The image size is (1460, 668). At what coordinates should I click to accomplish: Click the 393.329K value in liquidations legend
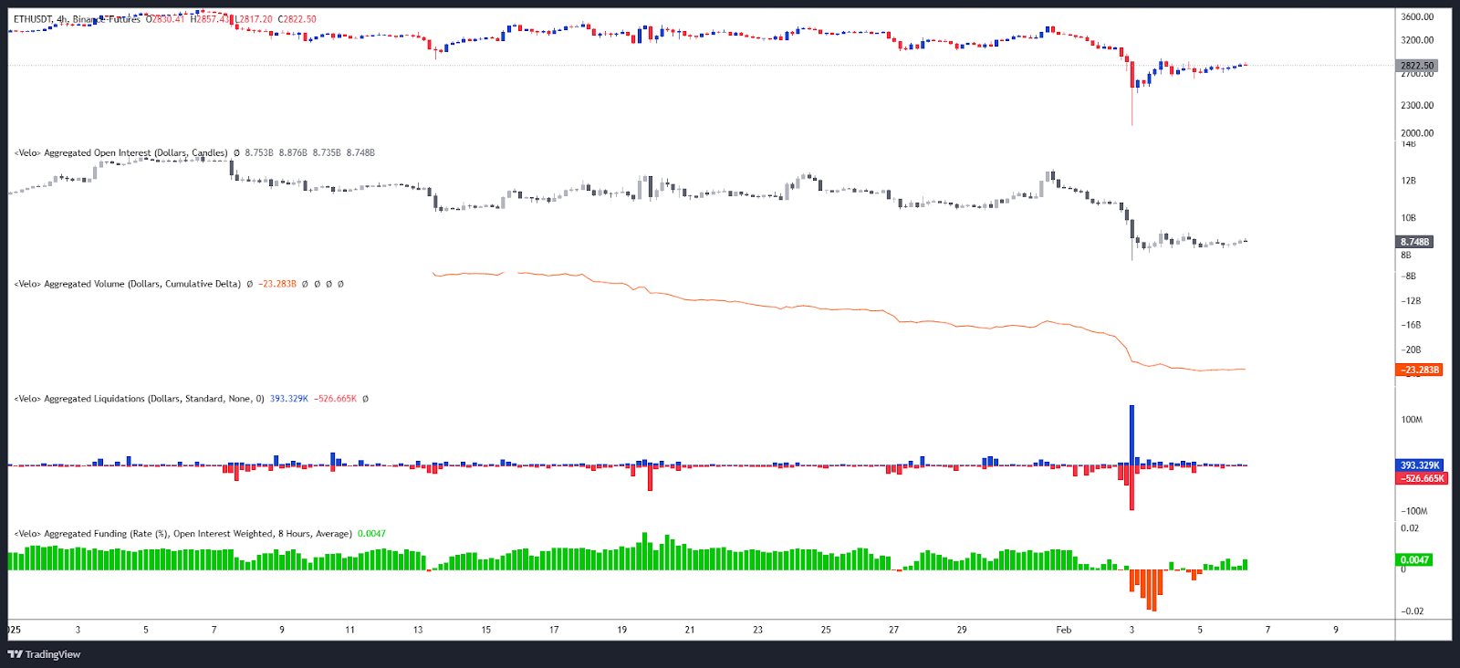(x=289, y=399)
